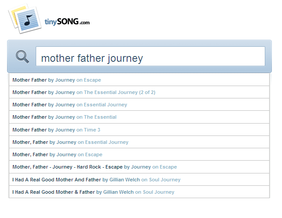This screenshot has height=218, width=282.
Task: Pick the first Mother Father on Essential Journey result
Action: point(139,105)
